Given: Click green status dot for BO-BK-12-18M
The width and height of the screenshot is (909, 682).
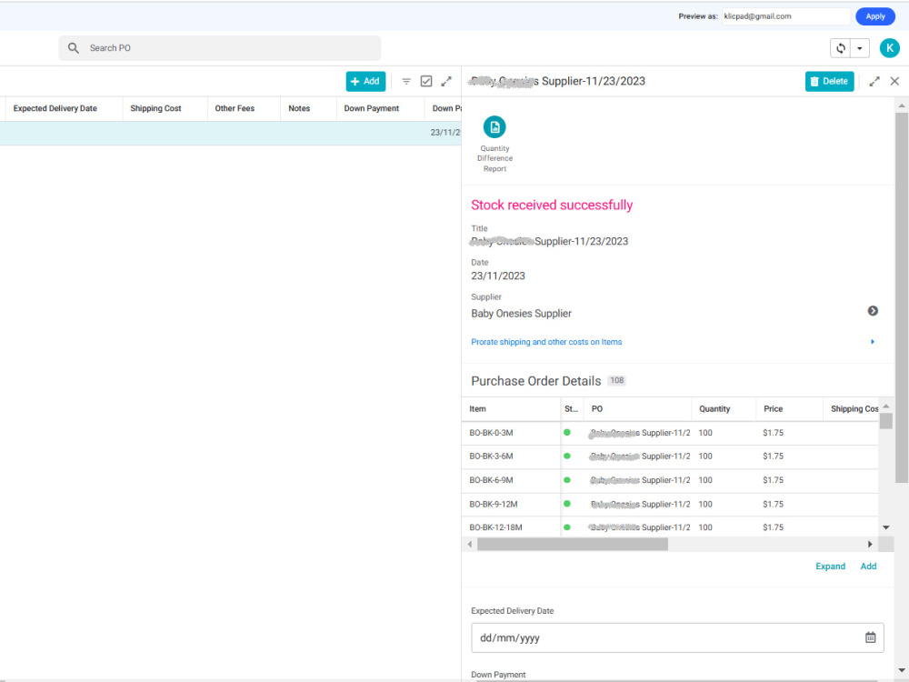Looking at the screenshot, I should pos(567,527).
